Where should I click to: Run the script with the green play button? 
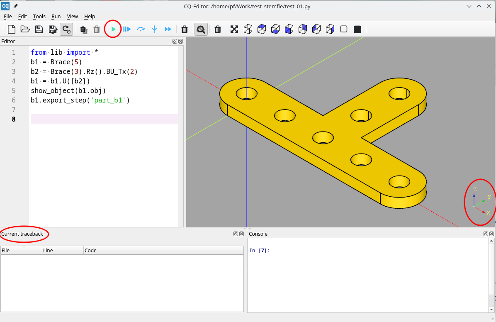pyautogui.click(x=113, y=29)
